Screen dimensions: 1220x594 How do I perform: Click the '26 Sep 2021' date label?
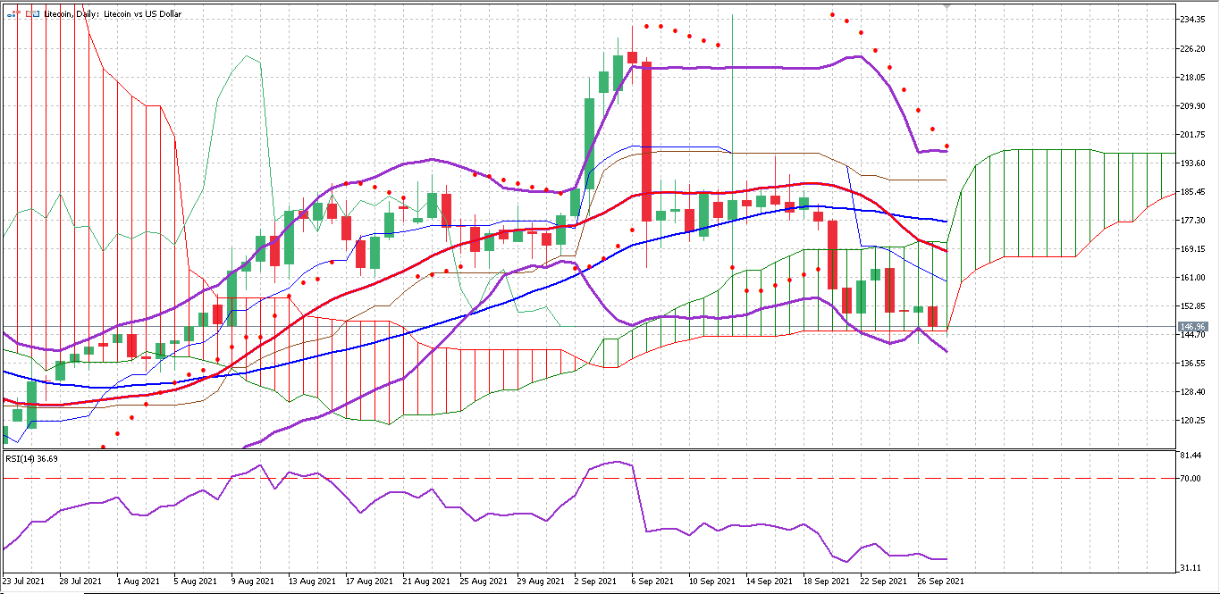click(938, 581)
